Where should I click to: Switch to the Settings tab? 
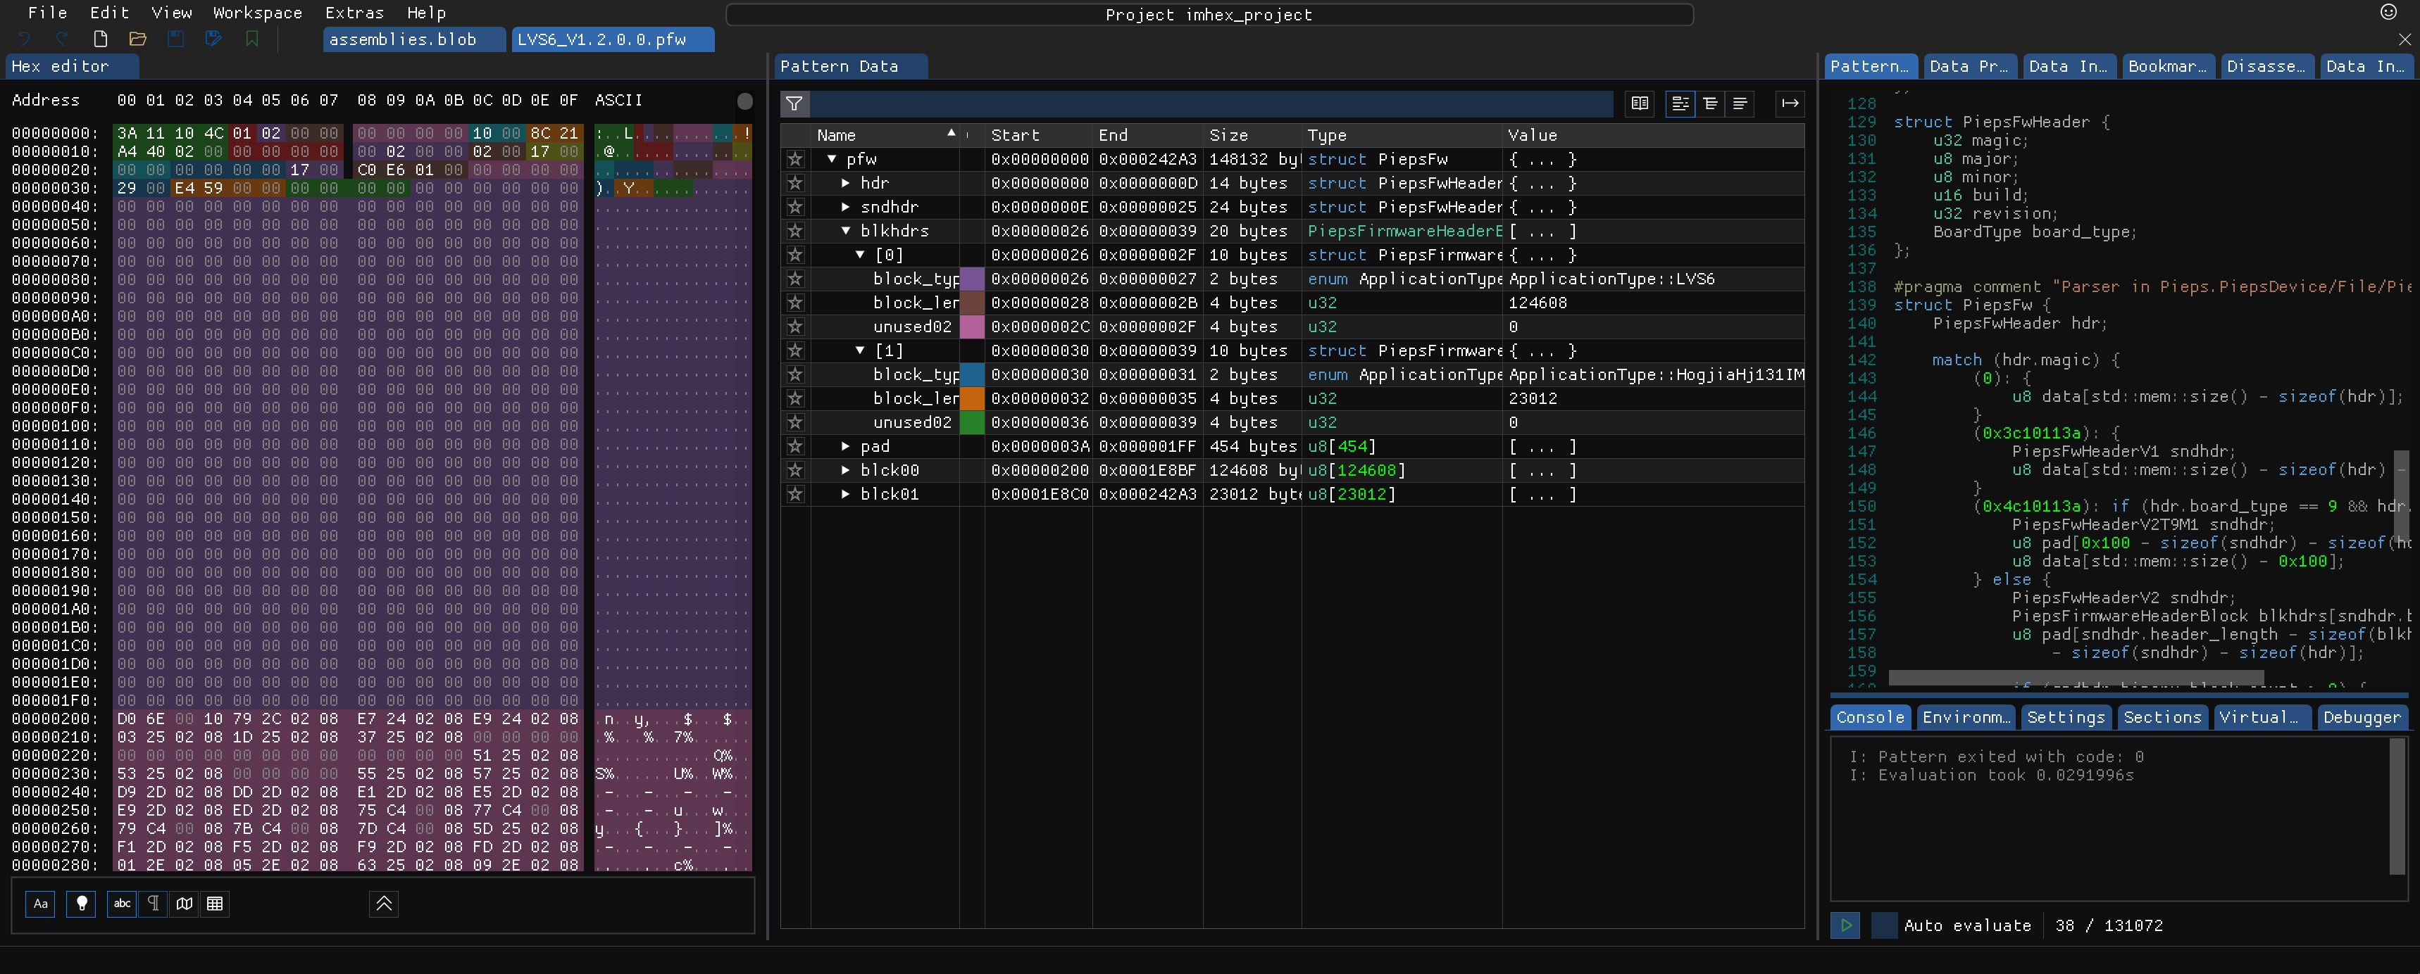(x=2066, y=717)
